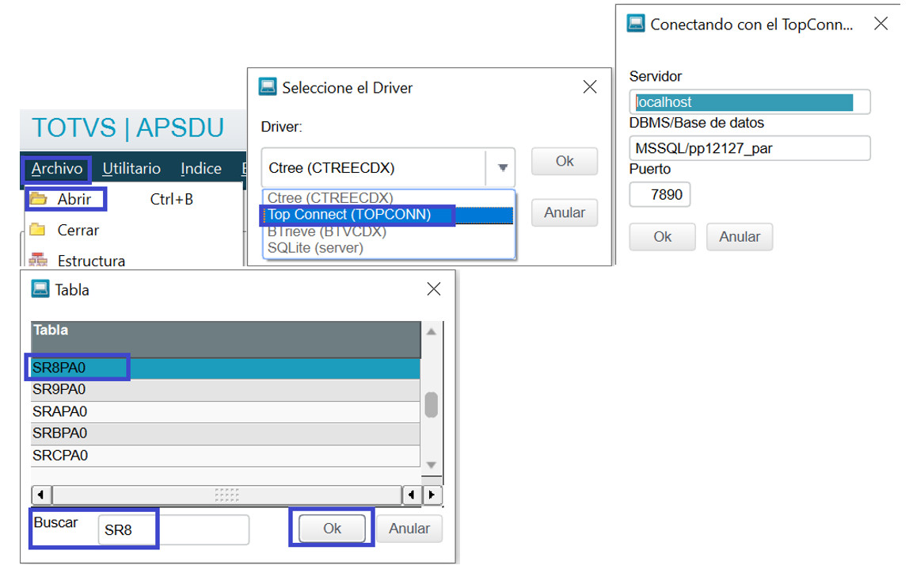The height and width of the screenshot is (573, 913).
Task: Click the Puerto field showing 7890
Action: [x=660, y=195]
